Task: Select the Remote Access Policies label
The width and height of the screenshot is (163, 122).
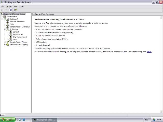Action: pyautogui.click(x=18, y=42)
